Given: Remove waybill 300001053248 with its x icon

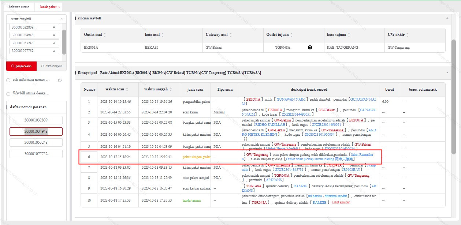Looking at the screenshot, I should [54, 43].
